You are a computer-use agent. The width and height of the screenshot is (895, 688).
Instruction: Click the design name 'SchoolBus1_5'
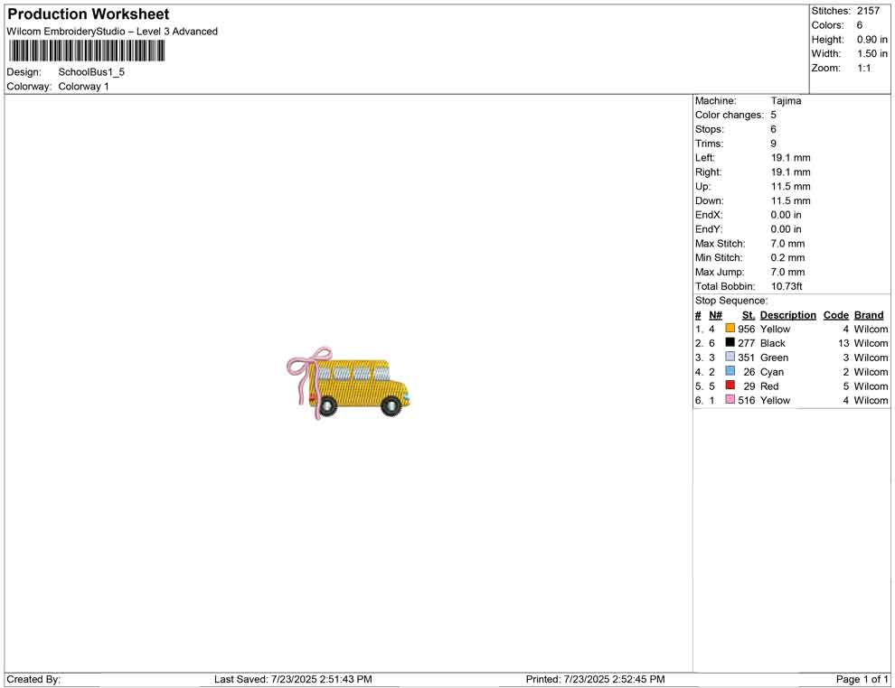click(x=91, y=72)
